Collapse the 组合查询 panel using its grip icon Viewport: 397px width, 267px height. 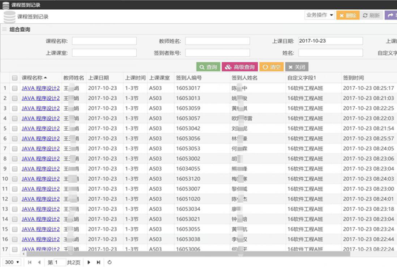(x=5, y=29)
